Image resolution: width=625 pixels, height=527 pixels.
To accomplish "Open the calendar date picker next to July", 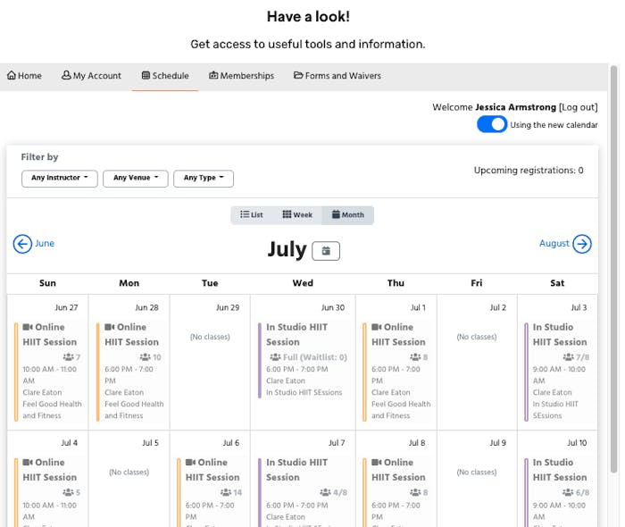I will pos(326,251).
